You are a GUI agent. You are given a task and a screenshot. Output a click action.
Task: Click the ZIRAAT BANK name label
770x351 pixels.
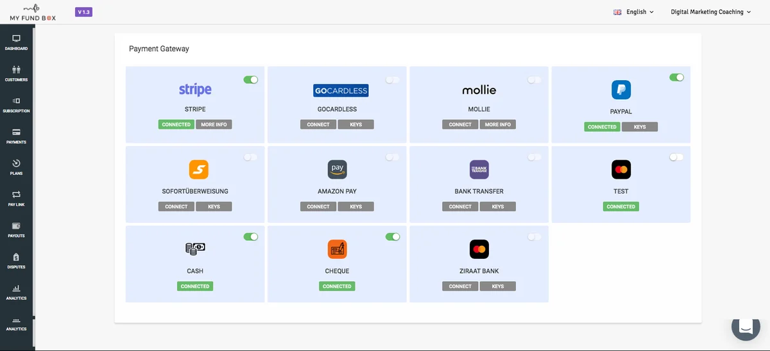(x=479, y=271)
